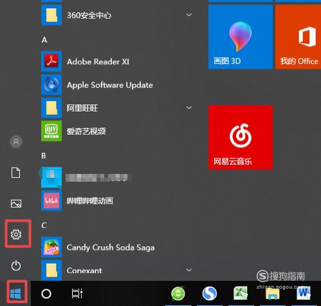Open the 我的 Office tile
The width and height of the screenshot is (321, 306).
298,37
